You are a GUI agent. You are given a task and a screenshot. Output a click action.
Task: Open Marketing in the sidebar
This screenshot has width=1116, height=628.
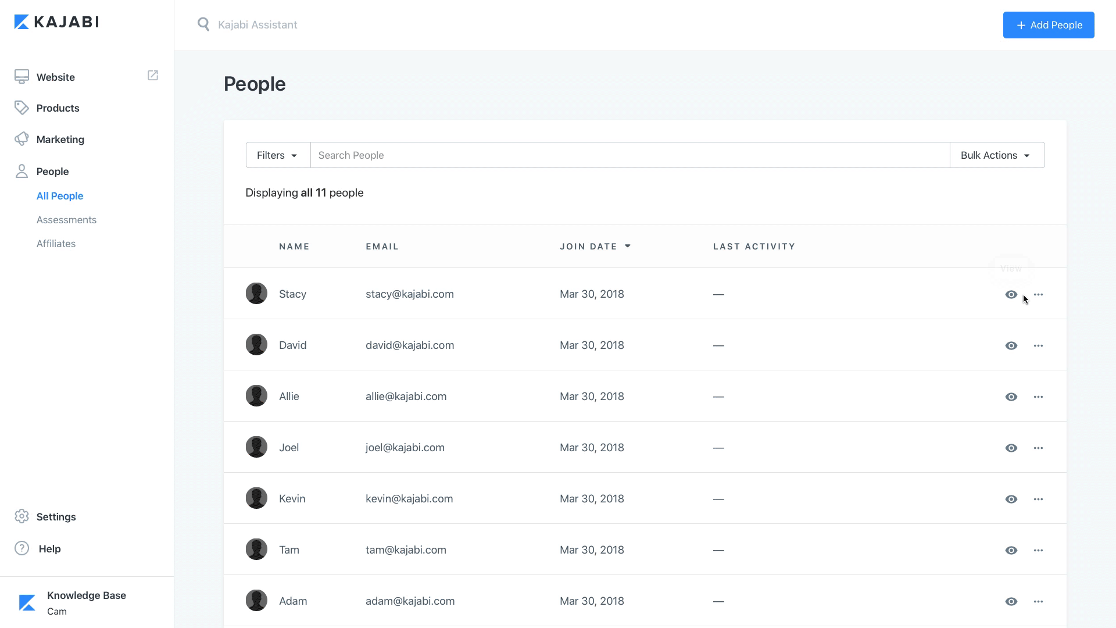[x=60, y=140]
